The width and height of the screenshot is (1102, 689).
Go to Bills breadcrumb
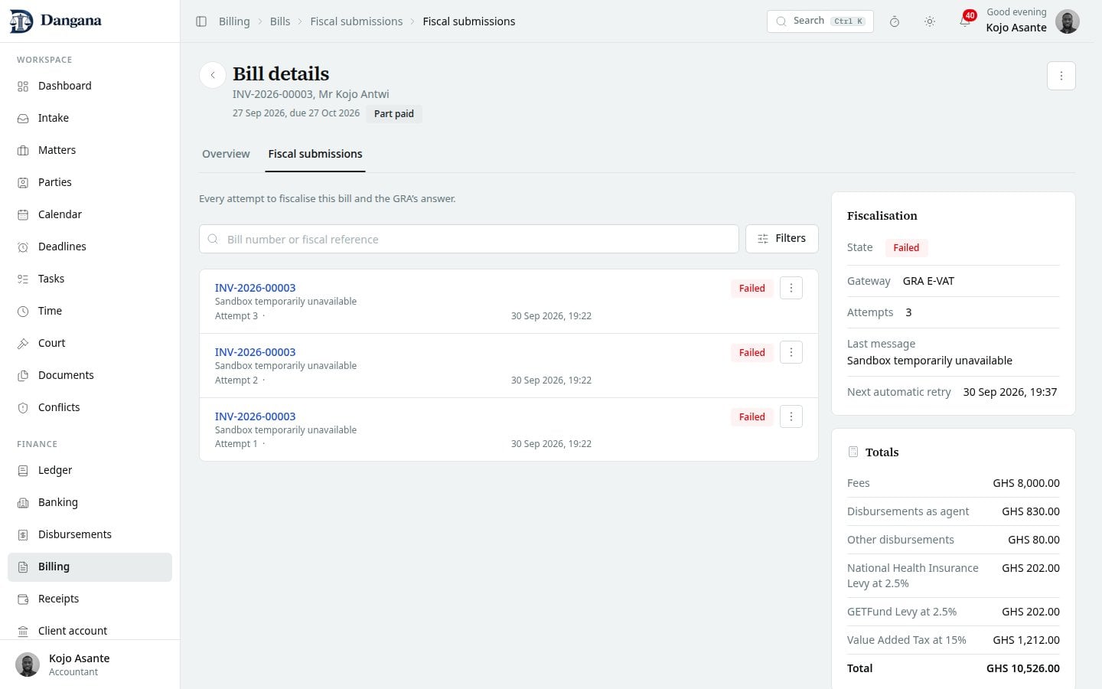pos(280,21)
